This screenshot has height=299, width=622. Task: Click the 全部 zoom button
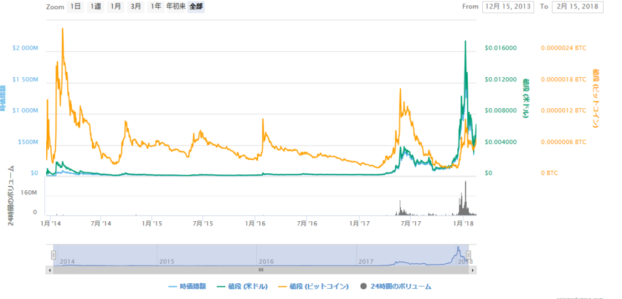(x=196, y=7)
